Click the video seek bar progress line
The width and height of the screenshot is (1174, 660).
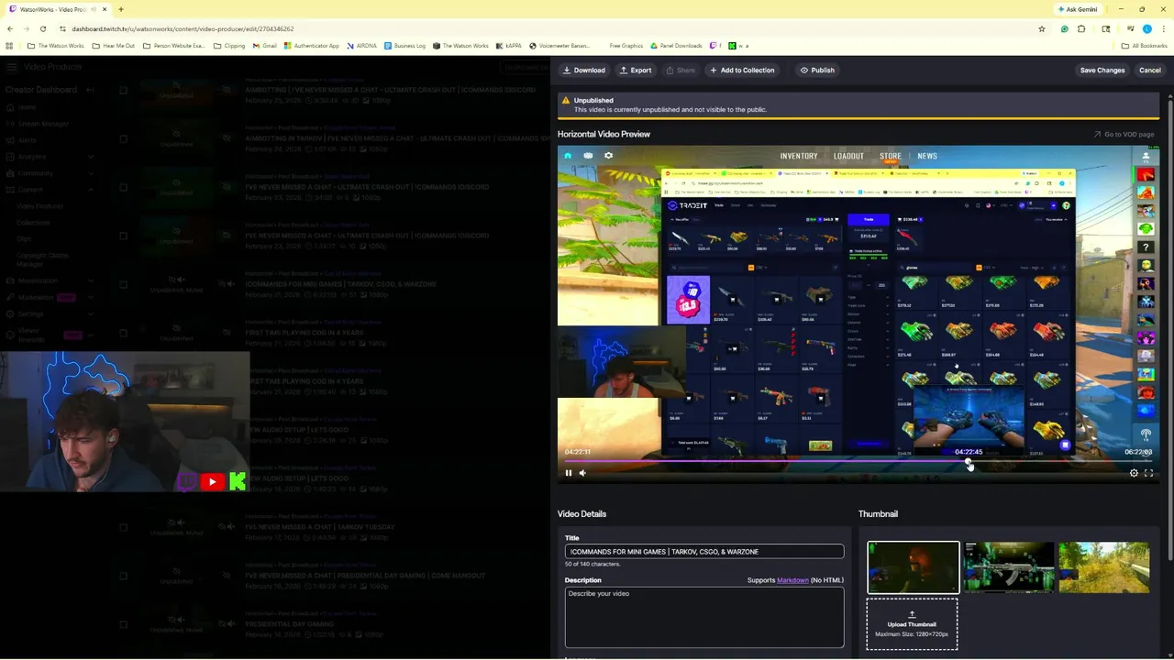pyautogui.click(x=858, y=461)
